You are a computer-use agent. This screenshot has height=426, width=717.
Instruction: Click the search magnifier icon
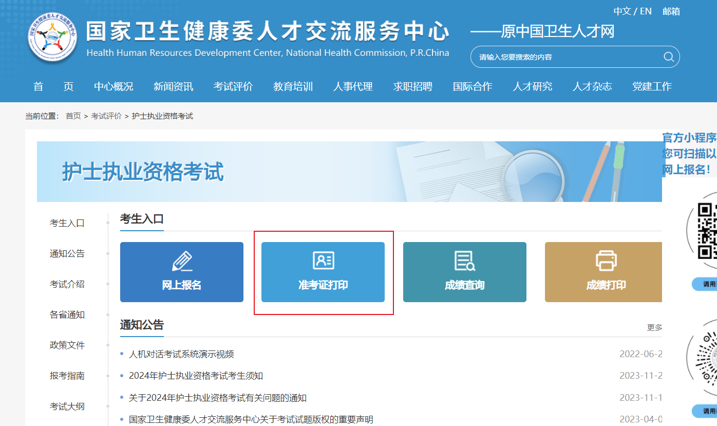point(668,57)
